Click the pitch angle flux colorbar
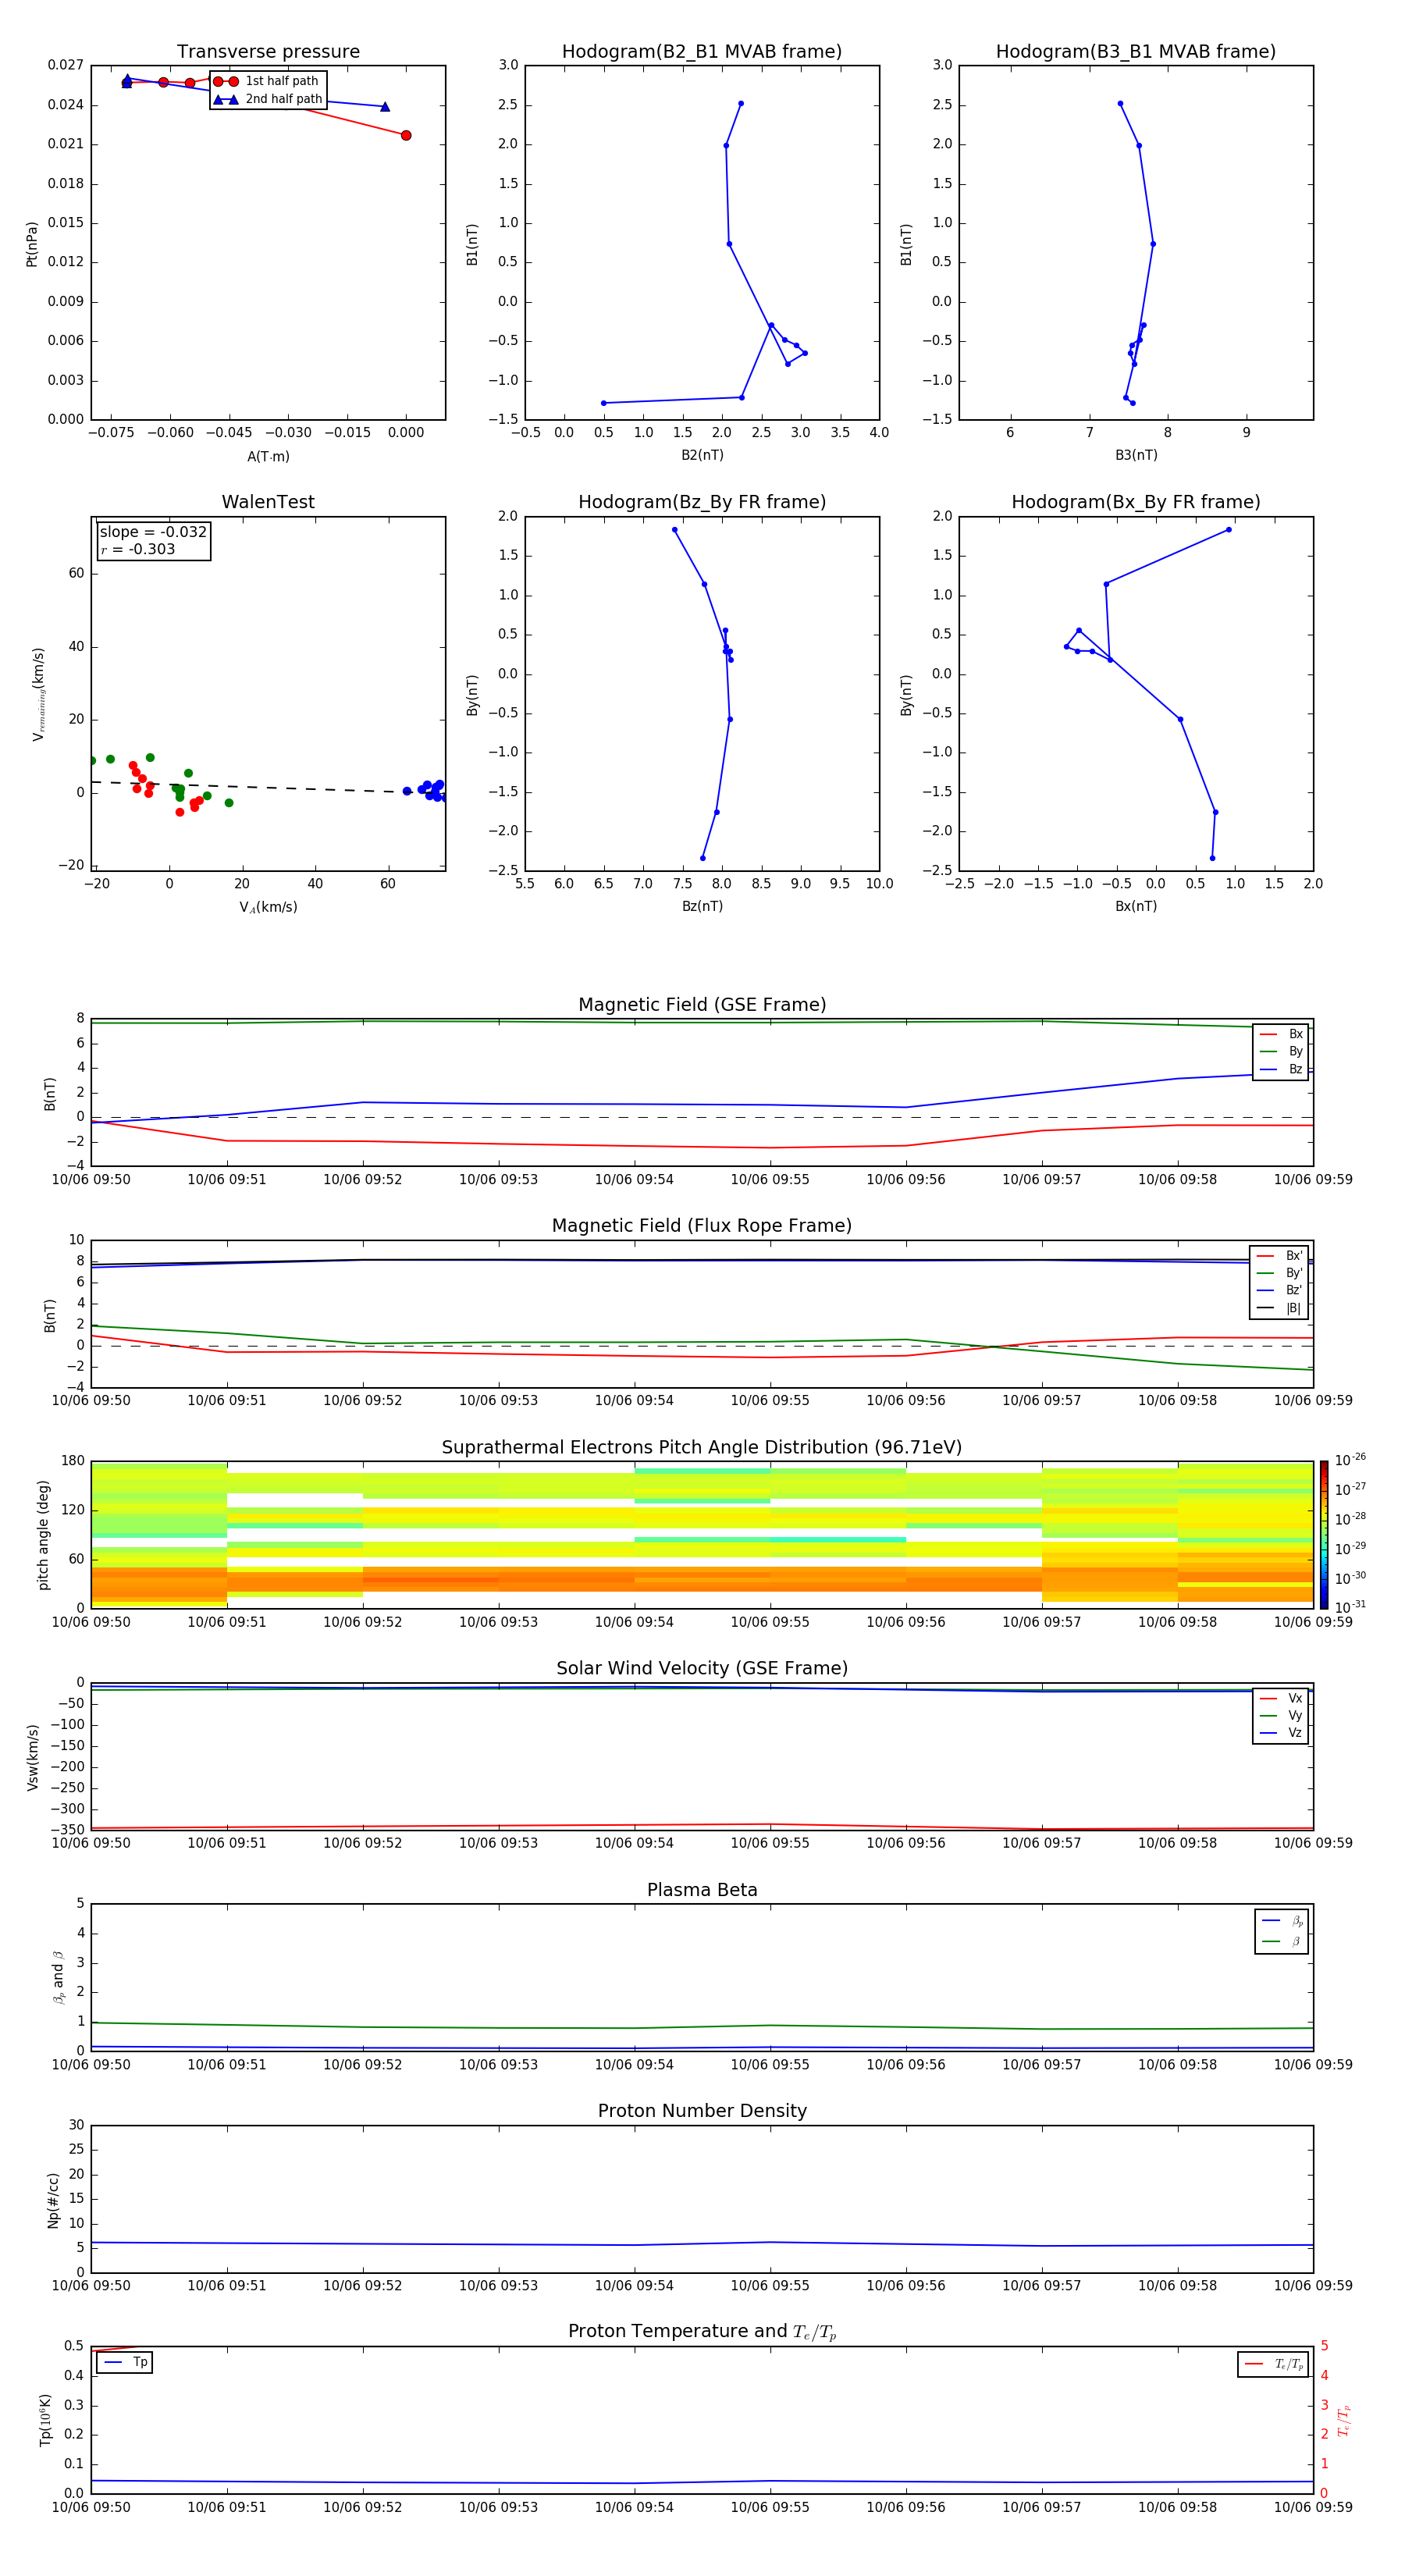 1324,1534
